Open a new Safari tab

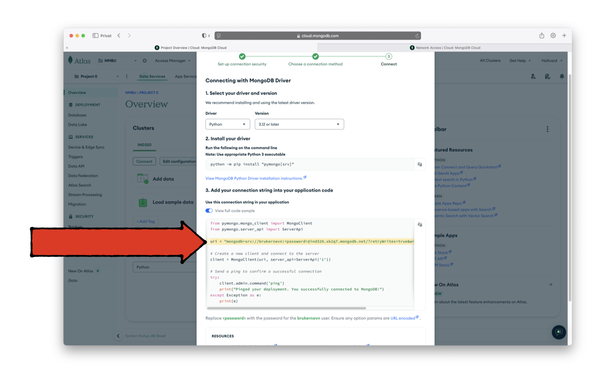point(564,36)
